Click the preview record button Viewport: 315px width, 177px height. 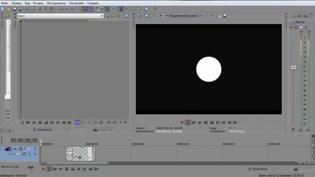[182, 122]
